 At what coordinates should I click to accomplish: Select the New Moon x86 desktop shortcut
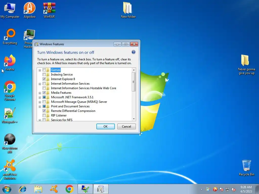(x=10, y=143)
